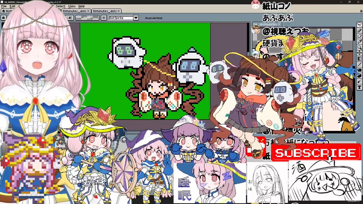Click the rabbit avatar beside 紙山コノ
The height and width of the screenshot is (204, 363).
pos(256,5)
